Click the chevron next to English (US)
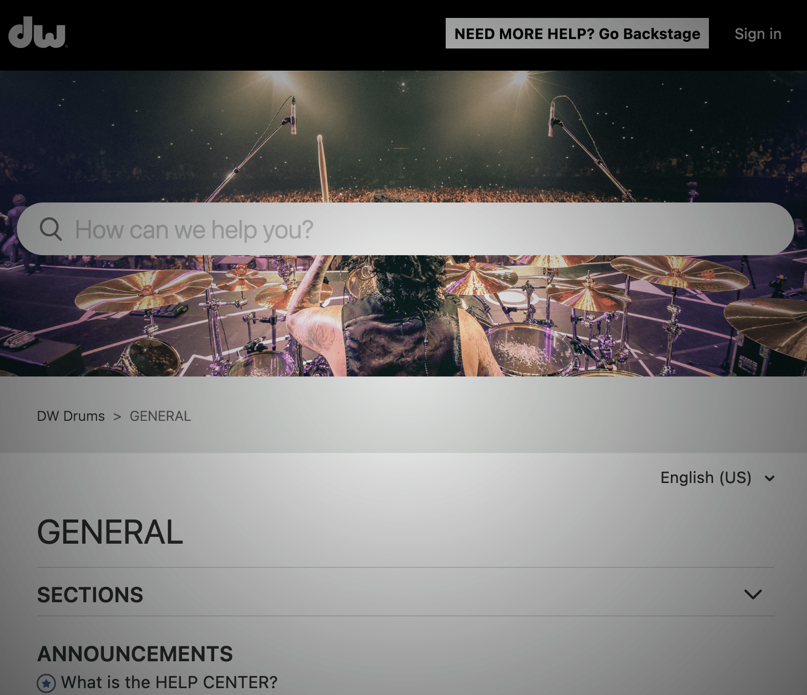 (770, 478)
